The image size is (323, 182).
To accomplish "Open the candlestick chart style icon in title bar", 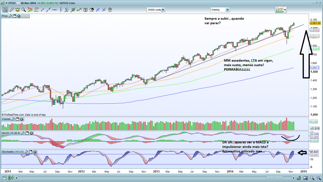I will 3,3.
